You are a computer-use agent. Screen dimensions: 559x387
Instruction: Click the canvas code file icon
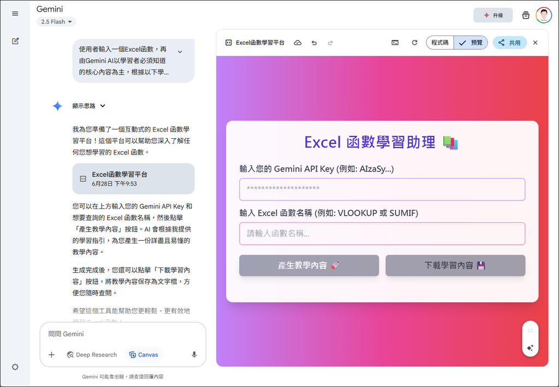229,43
